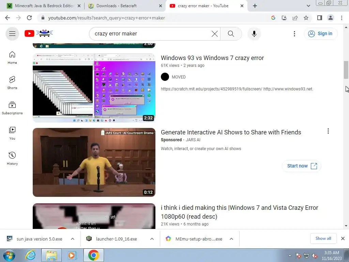Viewport: 349px width, 262px height.
Task: Open a new tab with the plus button
Action: [255, 6]
